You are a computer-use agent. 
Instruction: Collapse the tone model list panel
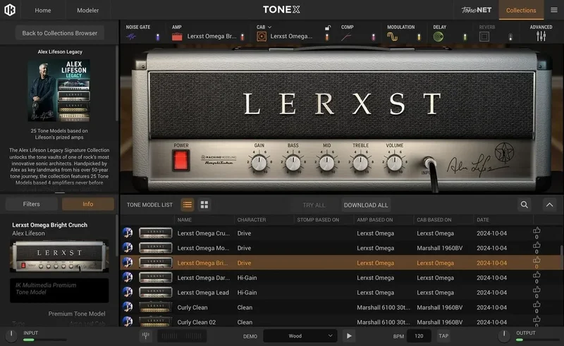(x=550, y=204)
